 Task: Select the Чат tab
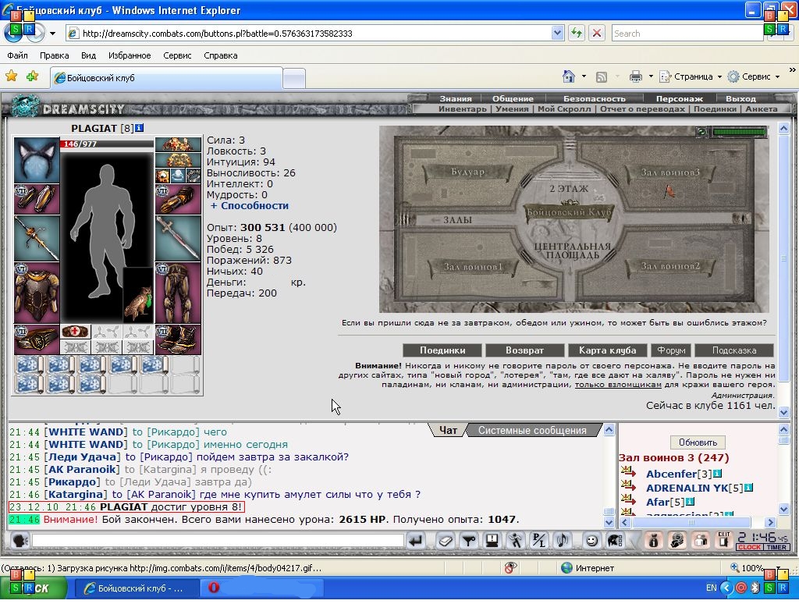tap(448, 430)
